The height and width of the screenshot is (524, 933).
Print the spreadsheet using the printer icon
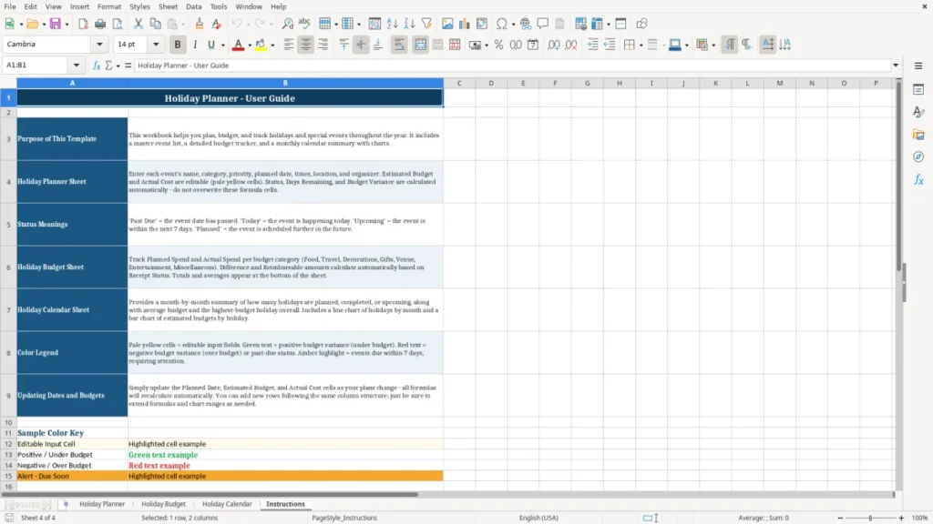click(100, 24)
